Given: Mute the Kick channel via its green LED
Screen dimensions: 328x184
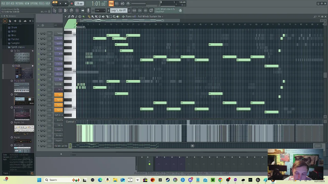Looking at the screenshot, I should point(38,54).
